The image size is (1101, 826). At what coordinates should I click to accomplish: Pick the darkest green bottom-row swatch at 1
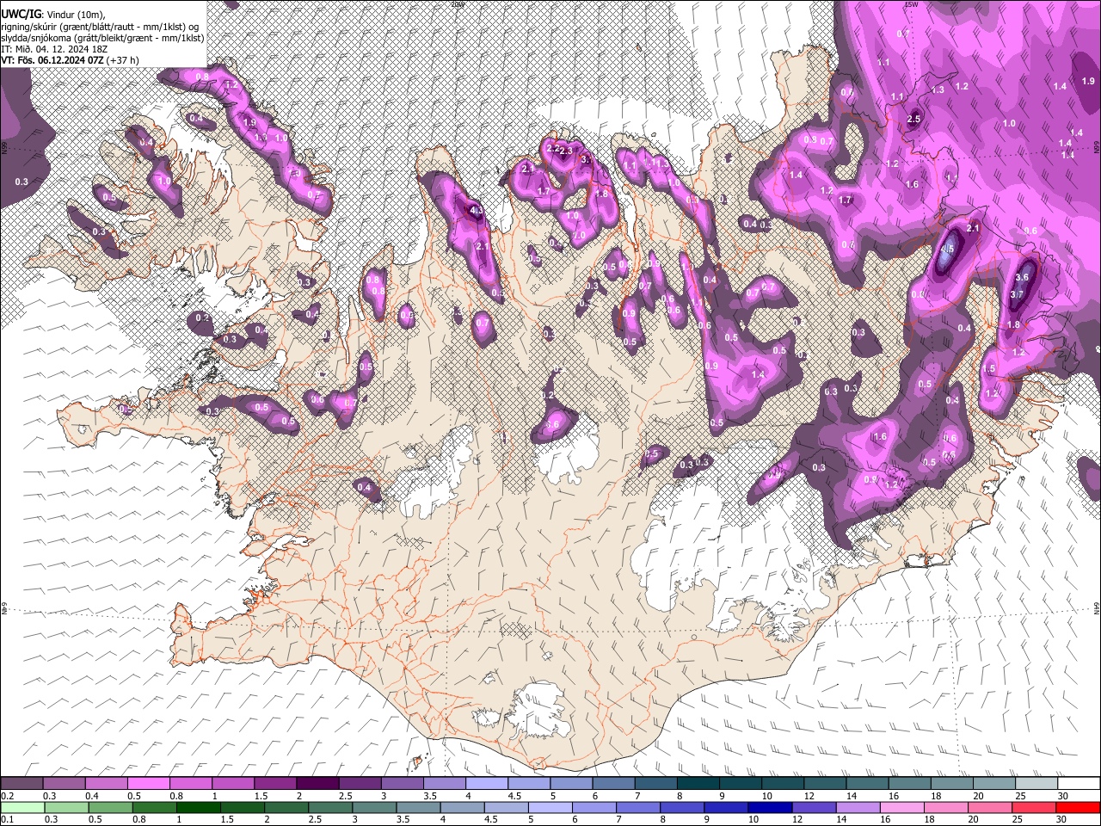pos(198,807)
